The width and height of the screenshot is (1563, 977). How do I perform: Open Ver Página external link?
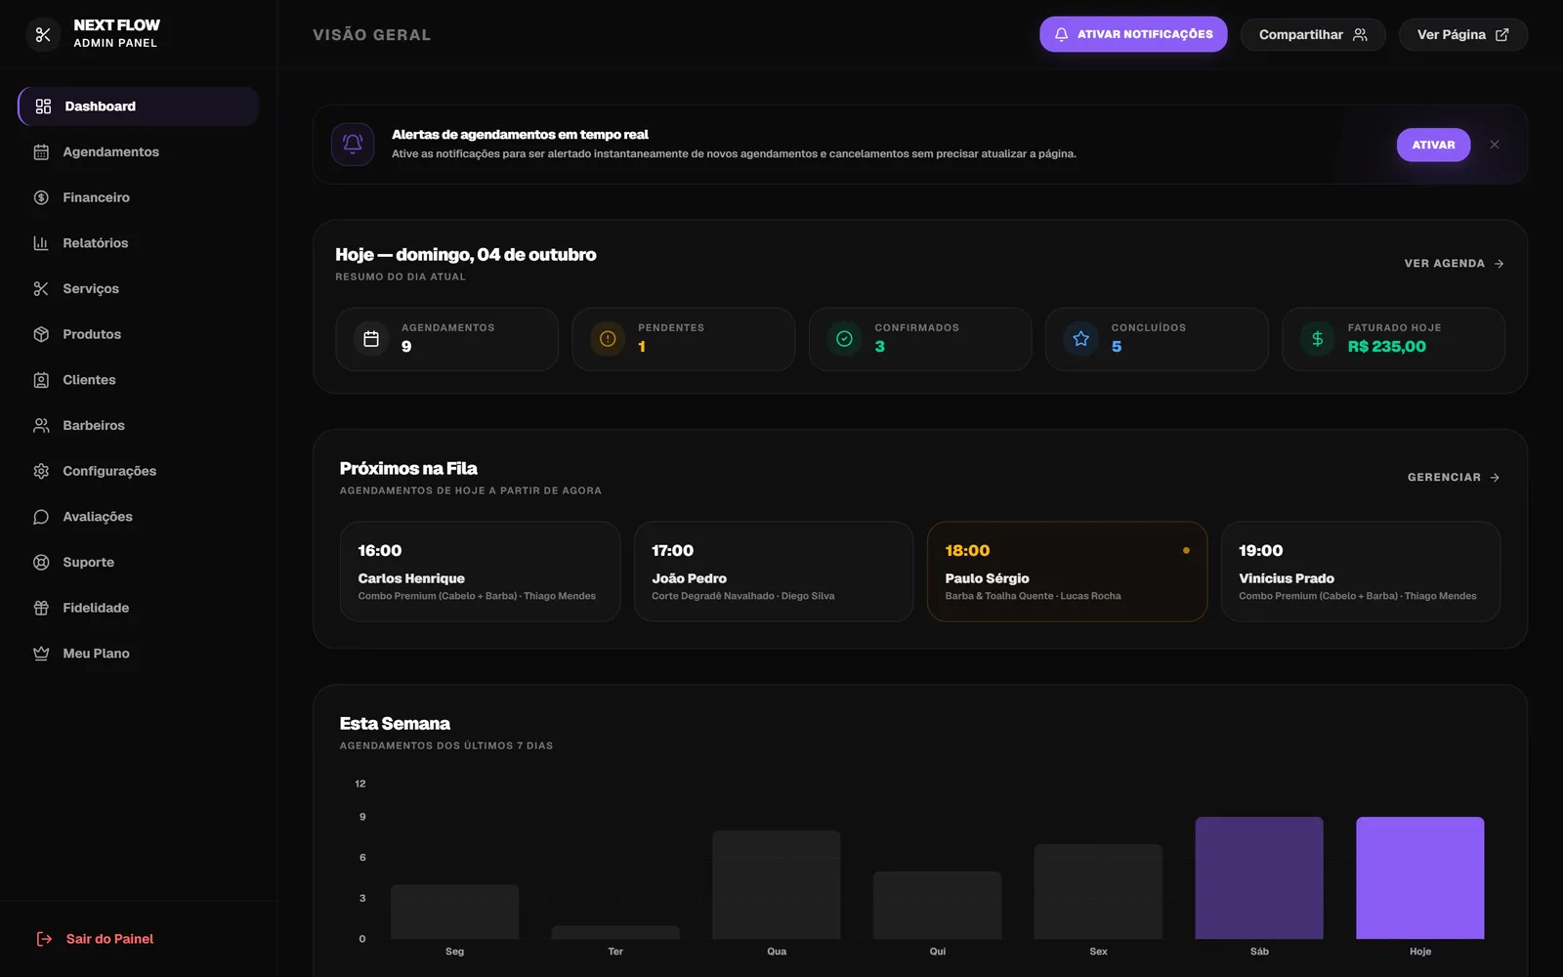tap(1463, 34)
